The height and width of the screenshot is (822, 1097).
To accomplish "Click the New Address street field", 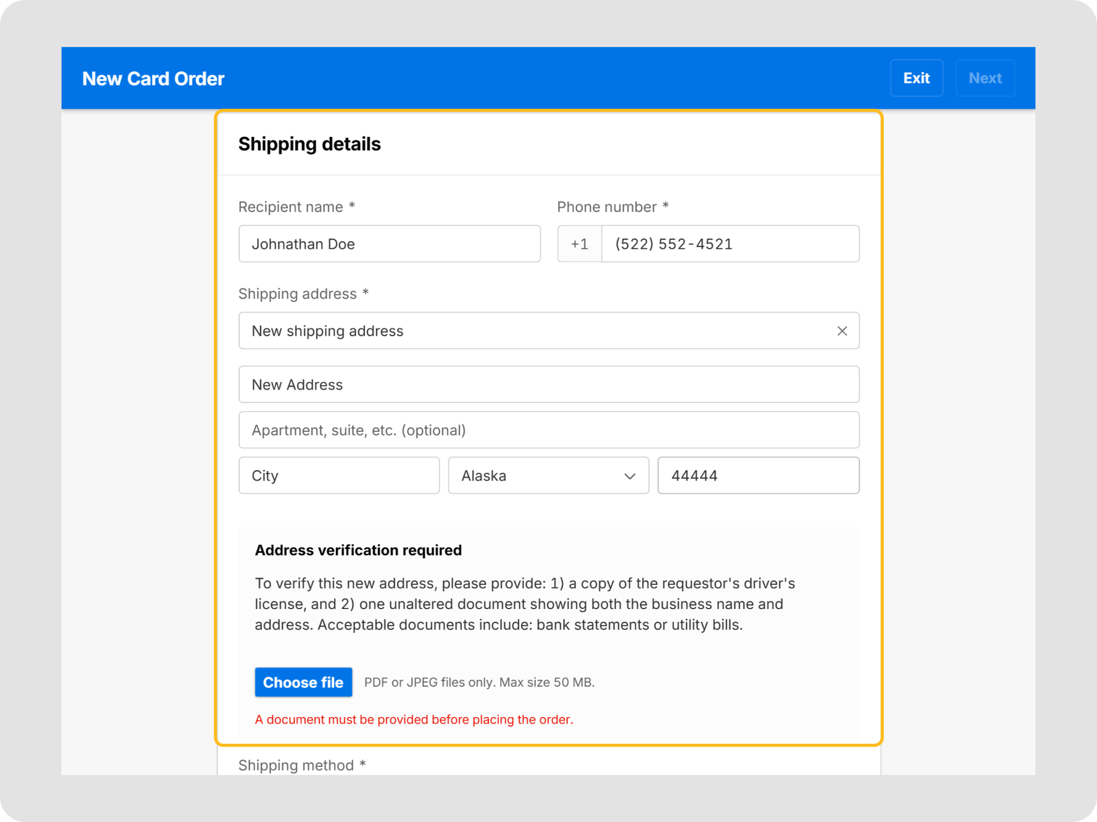I will tap(548, 385).
